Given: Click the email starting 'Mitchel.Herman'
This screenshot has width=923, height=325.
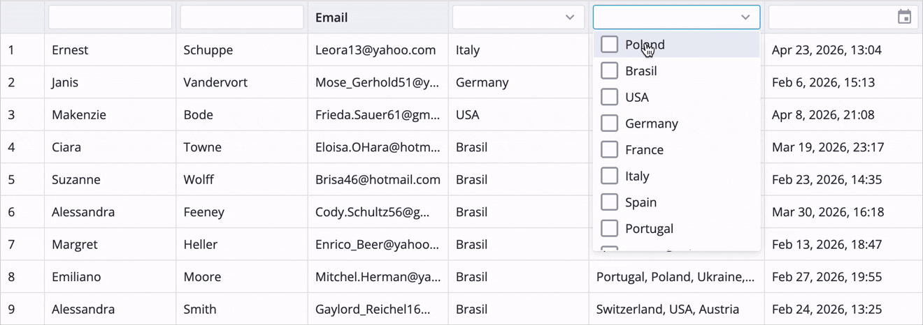Looking at the screenshot, I should click(x=378, y=277).
